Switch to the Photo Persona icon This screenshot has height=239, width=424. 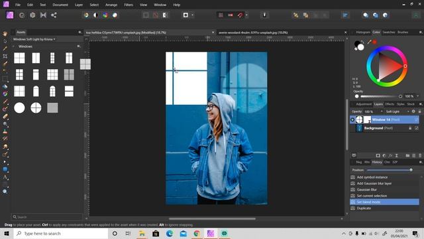(10, 15)
